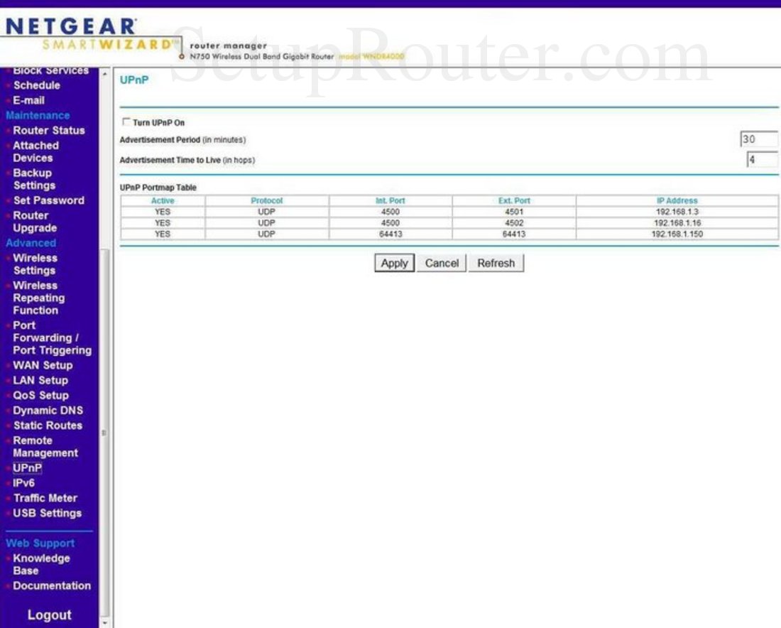
Task: Open the IPv6 configuration page
Action: [x=26, y=482]
